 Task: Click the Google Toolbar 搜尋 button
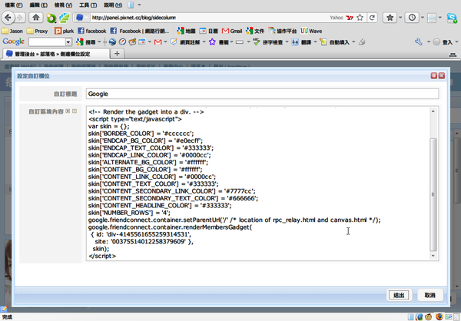[x=85, y=42]
